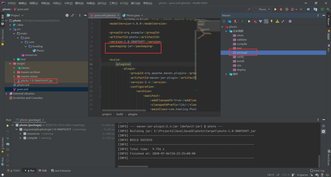The image size is (331, 177).
Task: Download sources and documentation in Maven
Action: 235,21
